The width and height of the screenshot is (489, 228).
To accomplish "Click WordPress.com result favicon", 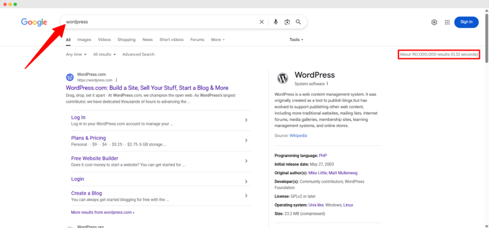I will tap(70, 77).
